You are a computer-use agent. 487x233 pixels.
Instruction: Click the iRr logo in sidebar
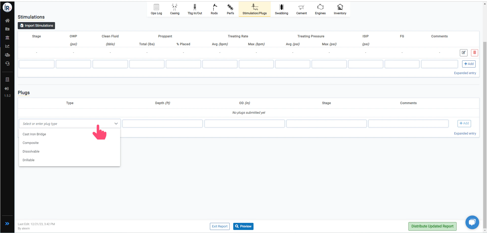pyautogui.click(x=7, y=8)
